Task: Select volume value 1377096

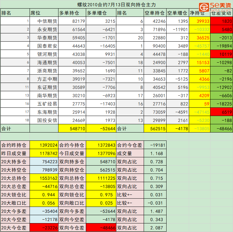Action: pos(101,153)
